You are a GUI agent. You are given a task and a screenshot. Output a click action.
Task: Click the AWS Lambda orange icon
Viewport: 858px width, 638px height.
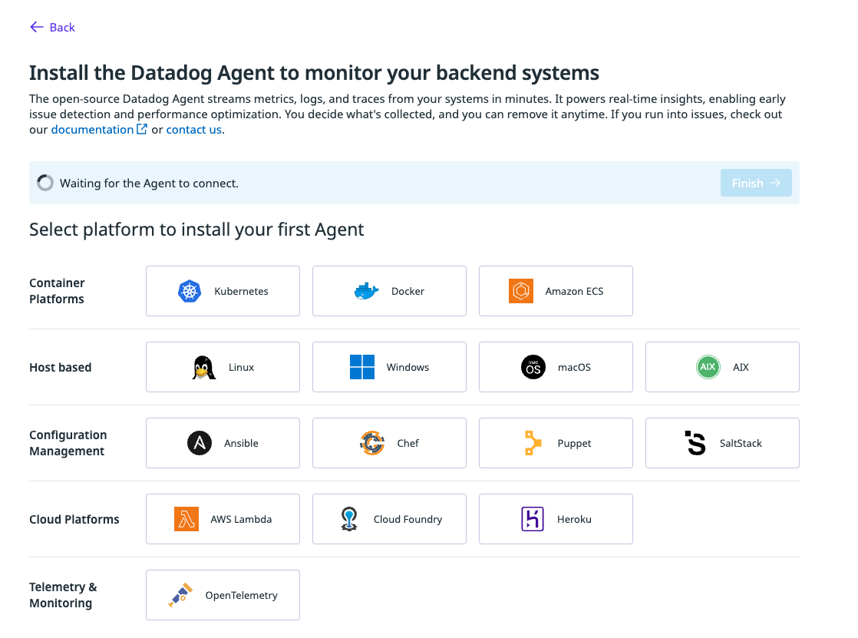(x=186, y=519)
